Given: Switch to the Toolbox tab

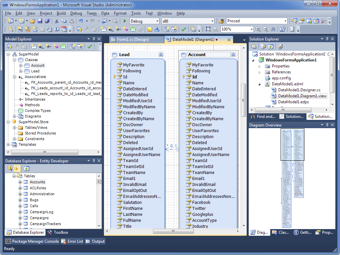Looking at the screenshot, I should [x=58, y=232].
